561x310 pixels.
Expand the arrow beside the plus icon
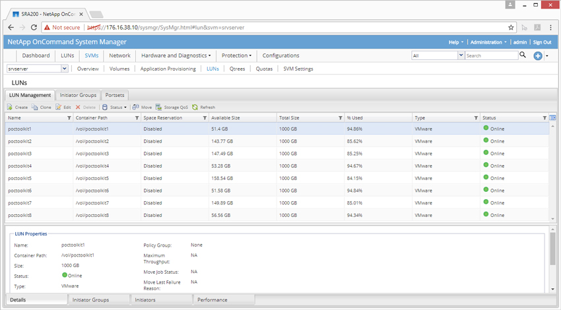tap(546, 56)
